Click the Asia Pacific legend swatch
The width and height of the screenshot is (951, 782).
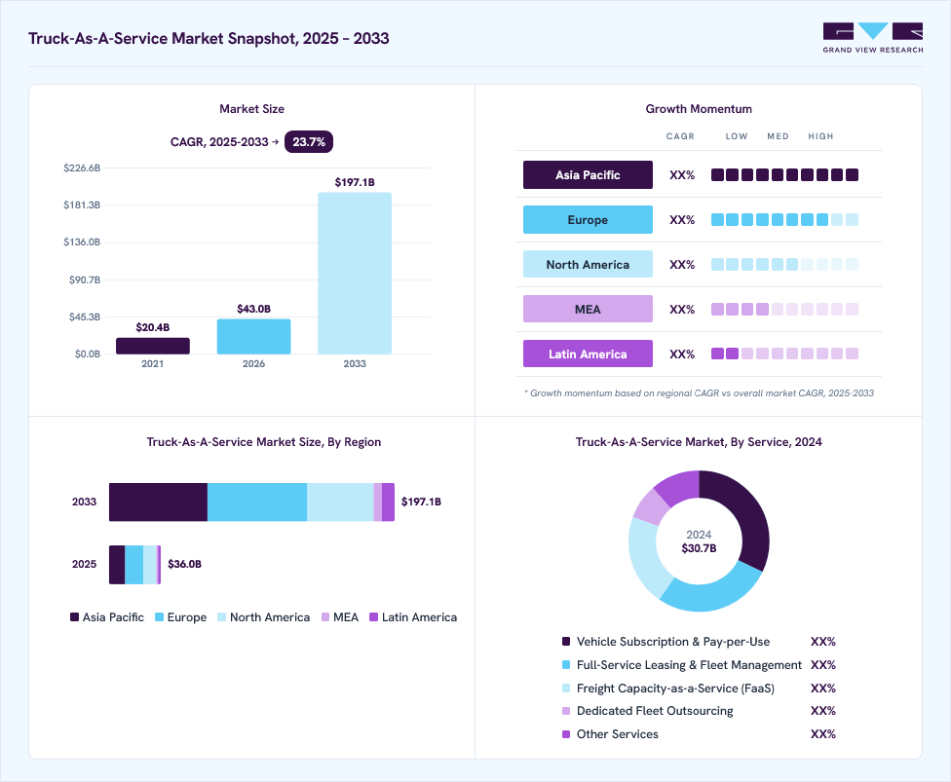[75, 617]
